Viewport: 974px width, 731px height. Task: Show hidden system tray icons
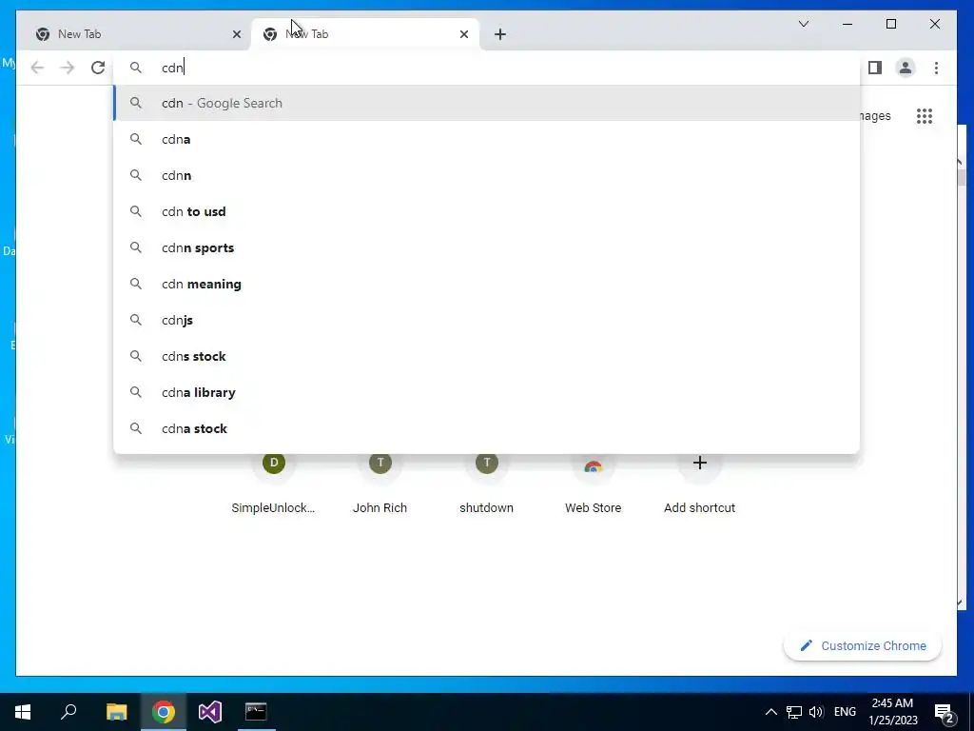[x=770, y=712]
